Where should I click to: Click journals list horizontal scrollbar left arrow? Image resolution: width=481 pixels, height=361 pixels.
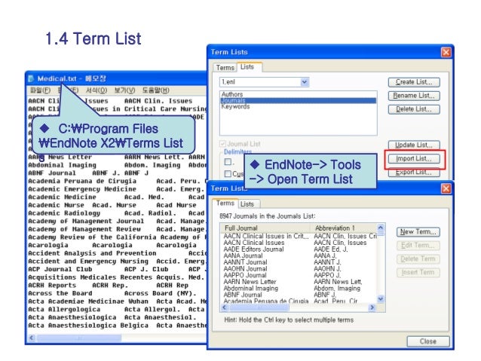[224, 307]
